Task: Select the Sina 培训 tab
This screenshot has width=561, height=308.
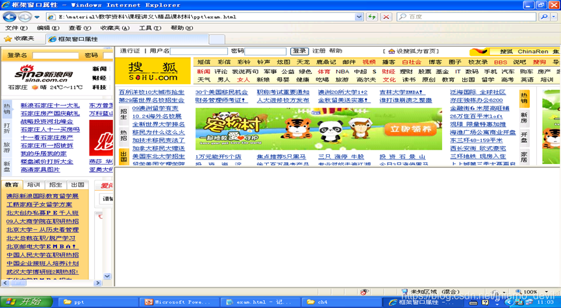Action: (34, 185)
